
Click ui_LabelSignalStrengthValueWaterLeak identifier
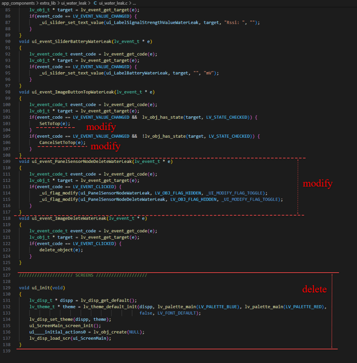tap(152, 22)
